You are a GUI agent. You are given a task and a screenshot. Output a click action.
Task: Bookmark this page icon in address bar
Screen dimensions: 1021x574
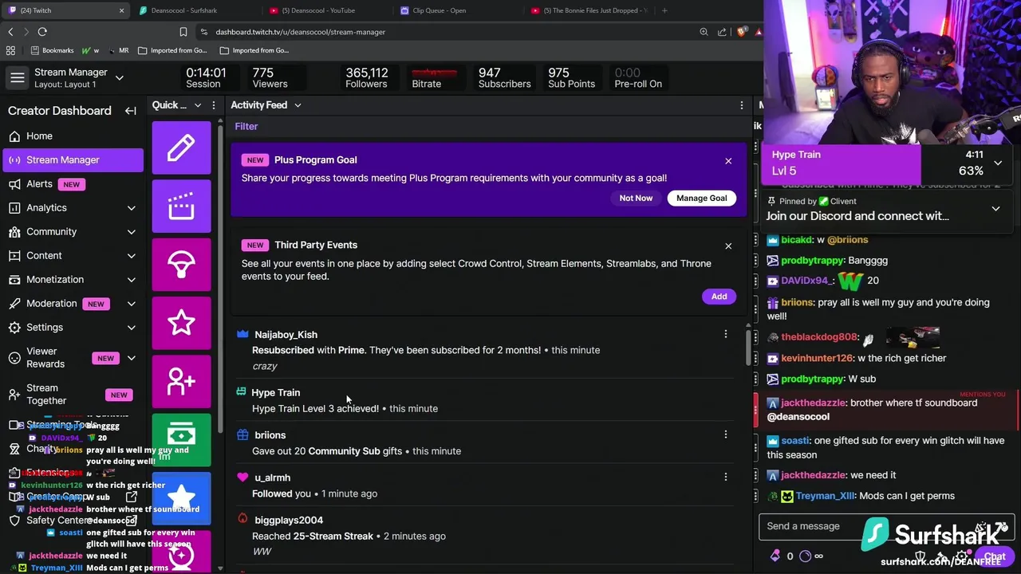click(183, 32)
